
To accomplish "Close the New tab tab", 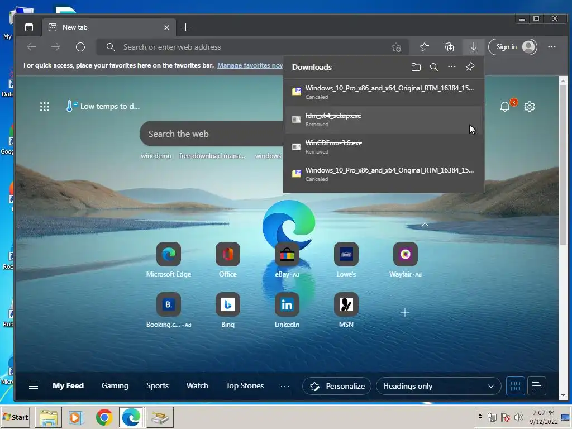I will [x=166, y=27].
